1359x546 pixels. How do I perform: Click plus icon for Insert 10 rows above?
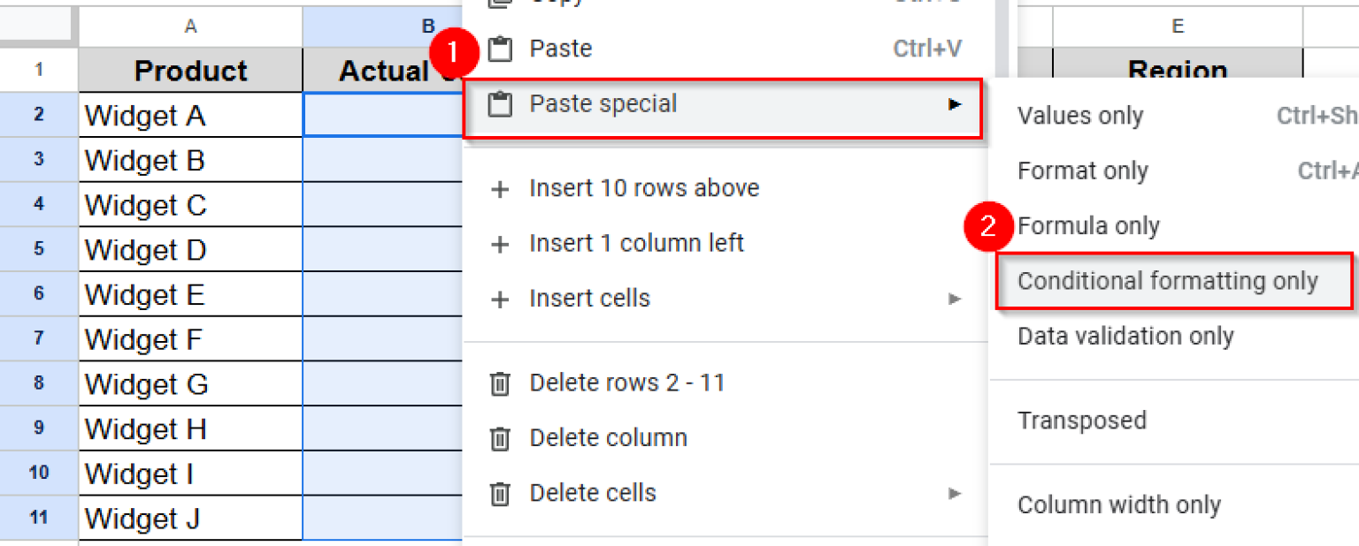click(501, 189)
